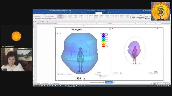Click the Print Layout view icon in status bar
Screen dimensions: 172x96
(x=155, y=84)
